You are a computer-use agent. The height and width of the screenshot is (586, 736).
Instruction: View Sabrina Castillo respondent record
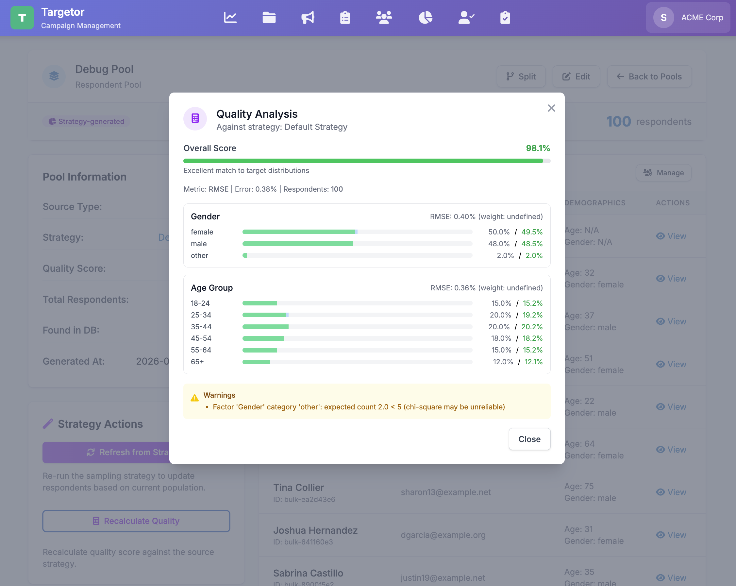[671, 577]
